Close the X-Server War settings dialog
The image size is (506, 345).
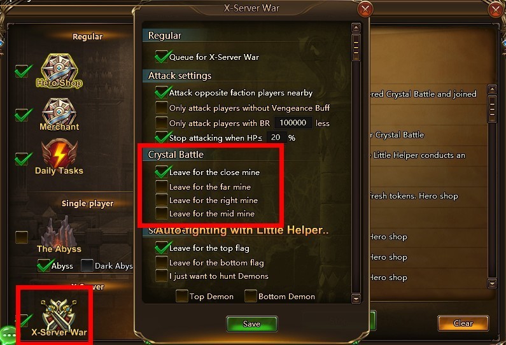click(365, 10)
